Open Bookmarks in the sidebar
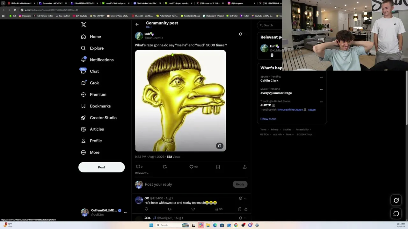 (96, 106)
